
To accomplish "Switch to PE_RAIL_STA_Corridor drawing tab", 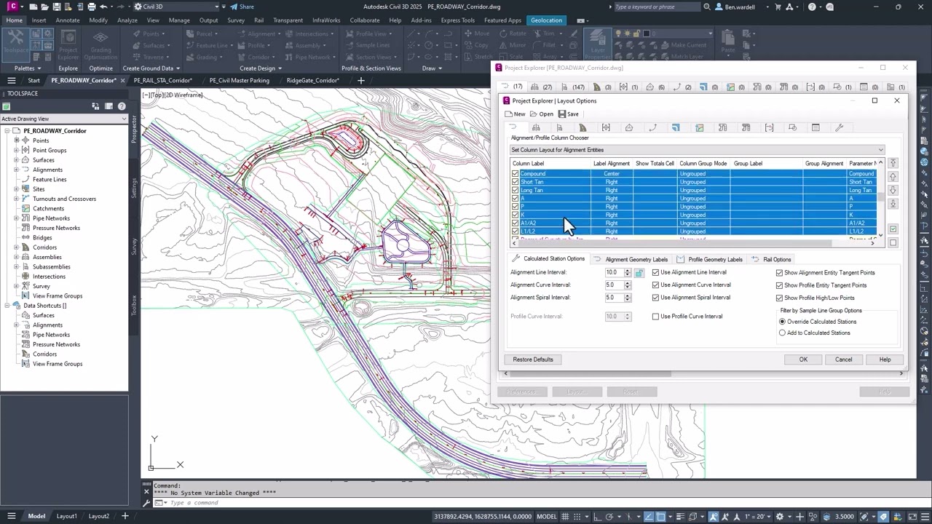I will tap(162, 81).
